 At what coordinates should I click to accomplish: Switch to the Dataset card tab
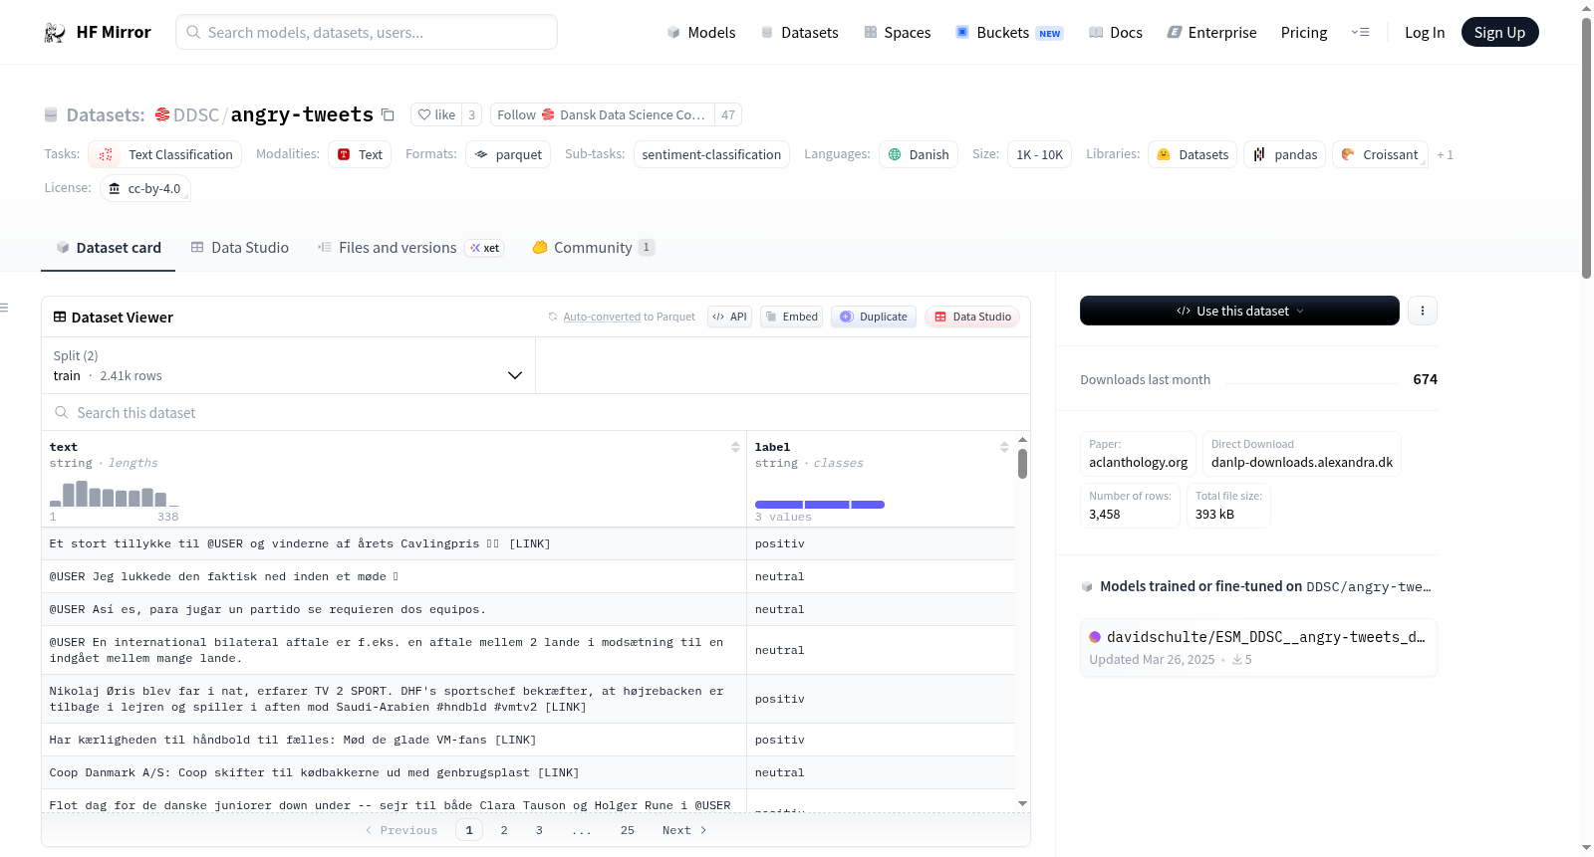click(109, 248)
